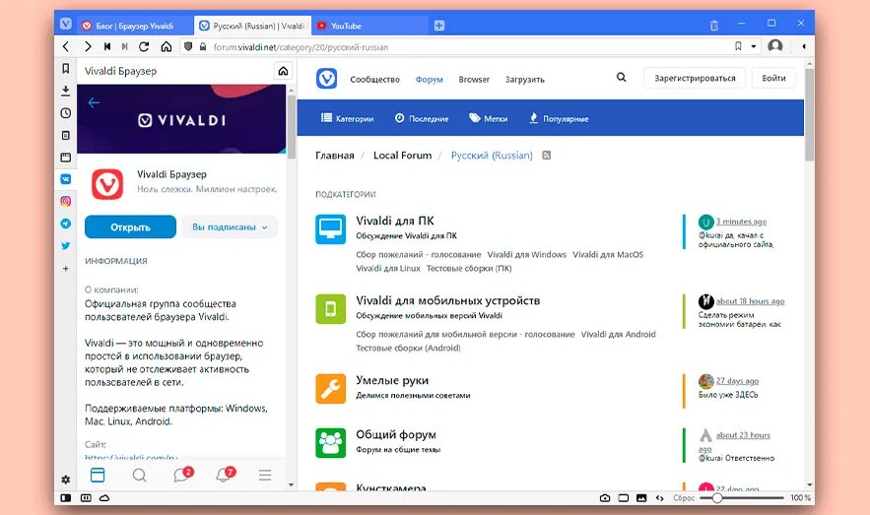Image resolution: width=870 pixels, height=515 pixels.
Task: Expand the bookmark dropdown arrow in address bar
Action: (754, 46)
